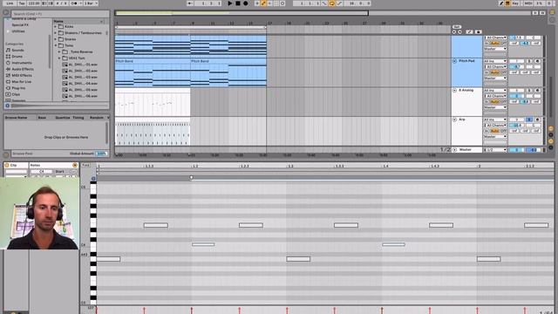Viewport: 558px width, 314px height.
Task: Open the 1 Bar quantization dropdown
Action: (91, 3)
